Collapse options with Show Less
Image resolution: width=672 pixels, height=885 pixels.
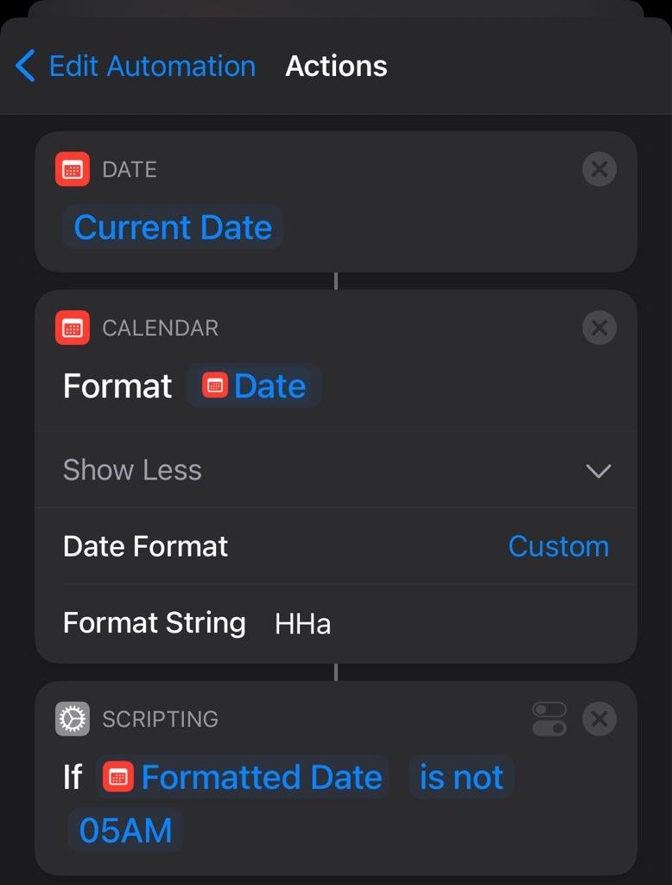click(132, 470)
